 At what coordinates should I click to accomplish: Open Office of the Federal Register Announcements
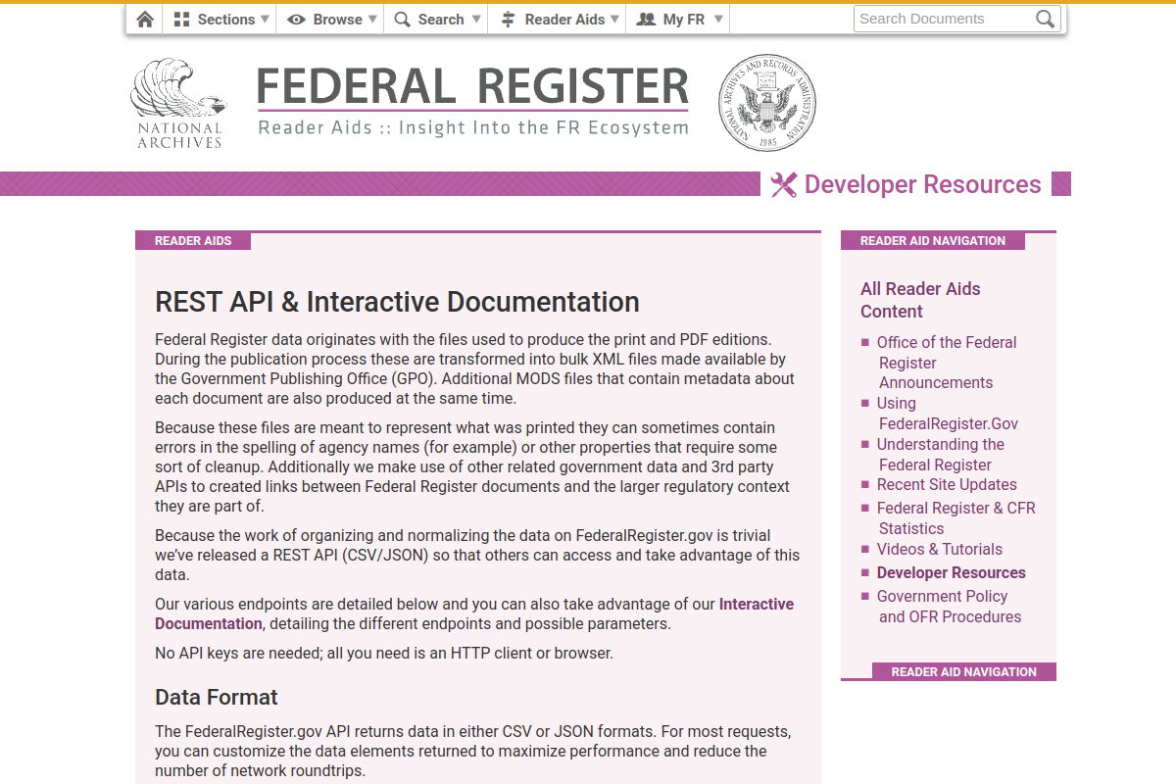(x=947, y=363)
